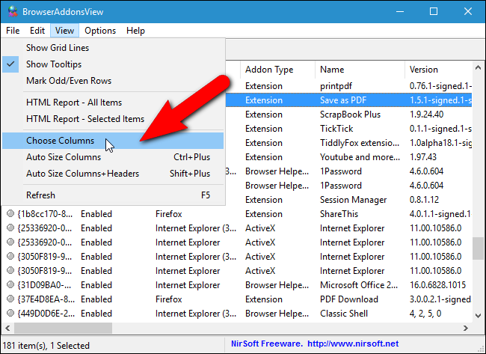The width and height of the screenshot is (486, 354).
Task: Click the status icon for {31D09BA0-... row
Action: pos(10,284)
